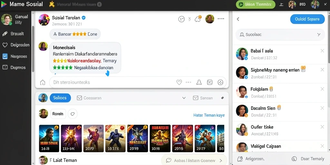Expand chevron next to Sencen
The image size is (330, 165).
click(x=184, y=98)
